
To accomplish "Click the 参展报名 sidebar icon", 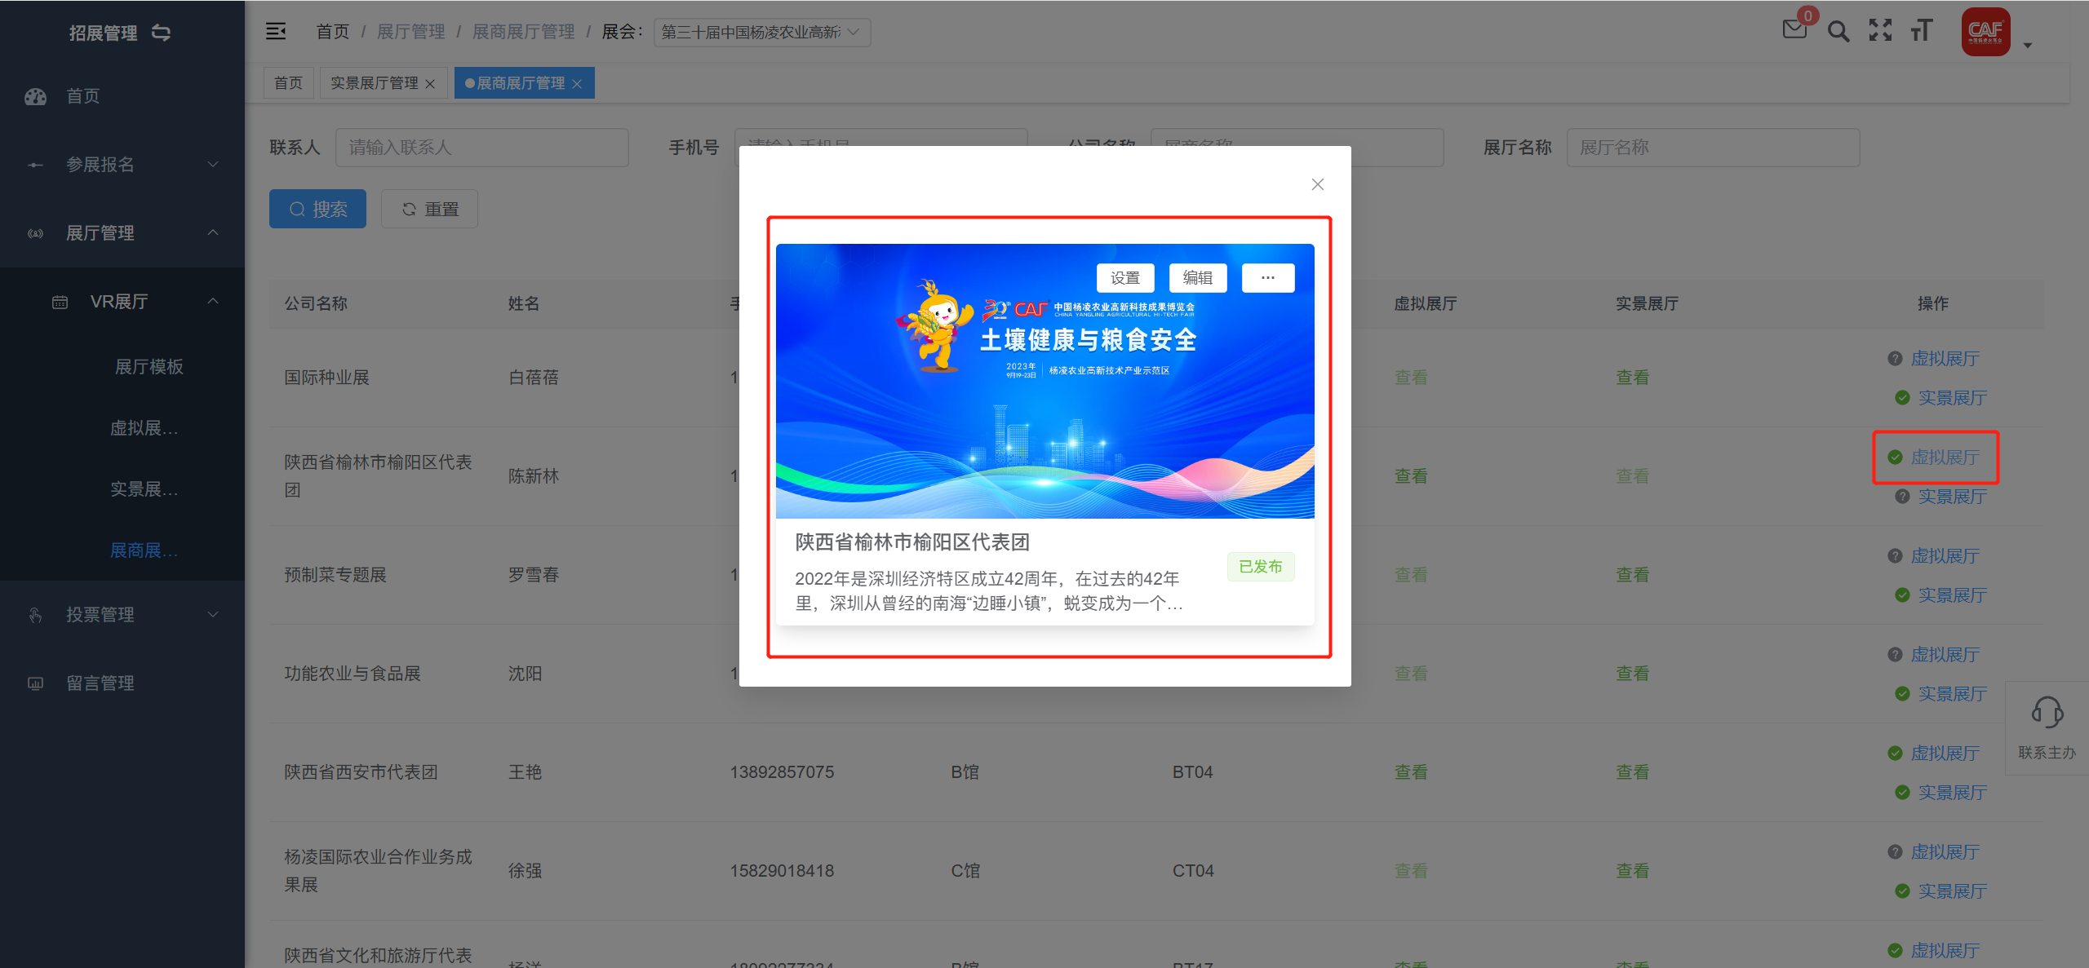I will (x=35, y=165).
